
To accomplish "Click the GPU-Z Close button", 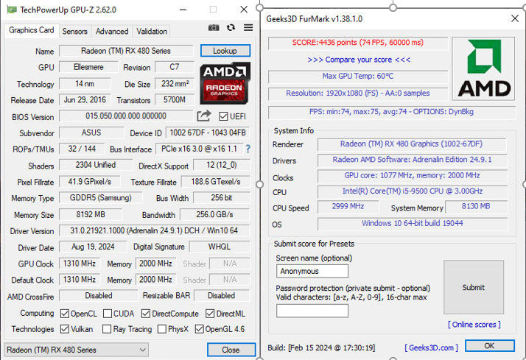I will [231, 350].
